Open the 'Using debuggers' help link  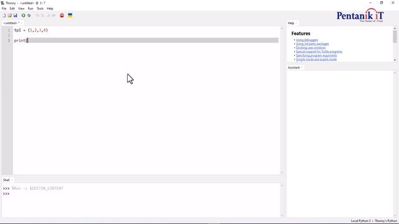pyautogui.click(x=307, y=40)
